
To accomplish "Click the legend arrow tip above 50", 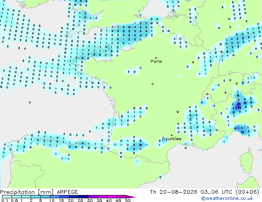I will (x=131, y=197).
